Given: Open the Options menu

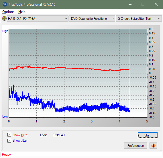Looking at the screenshot, I should click(x=8, y=12).
